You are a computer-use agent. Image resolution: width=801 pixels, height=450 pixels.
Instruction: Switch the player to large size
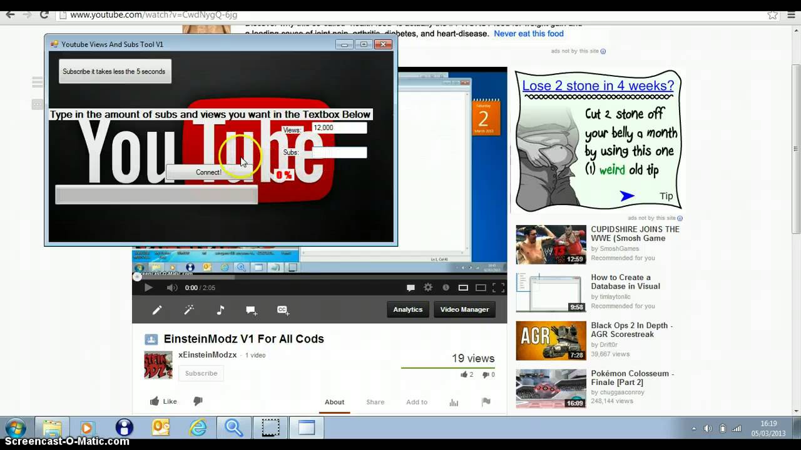(481, 287)
